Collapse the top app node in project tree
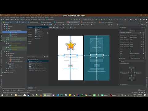 pos(3,24)
